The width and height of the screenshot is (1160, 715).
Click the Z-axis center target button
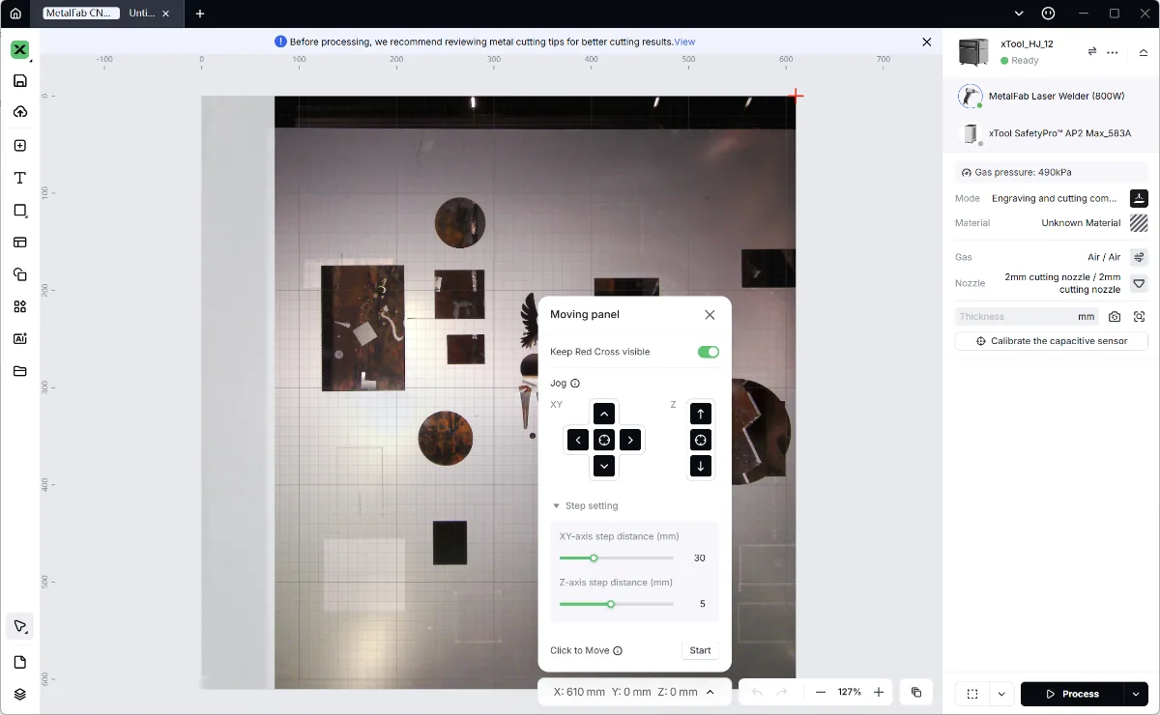click(x=701, y=440)
